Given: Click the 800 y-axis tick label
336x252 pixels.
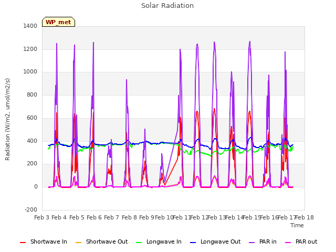Looking at the screenshot, I should pyautogui.click(x=32, y=95).
